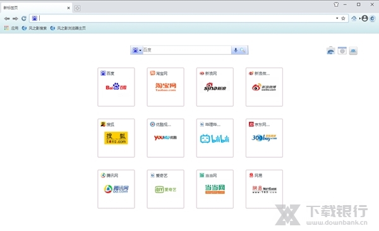Minimize the browser window

click(x=345, y=4)
